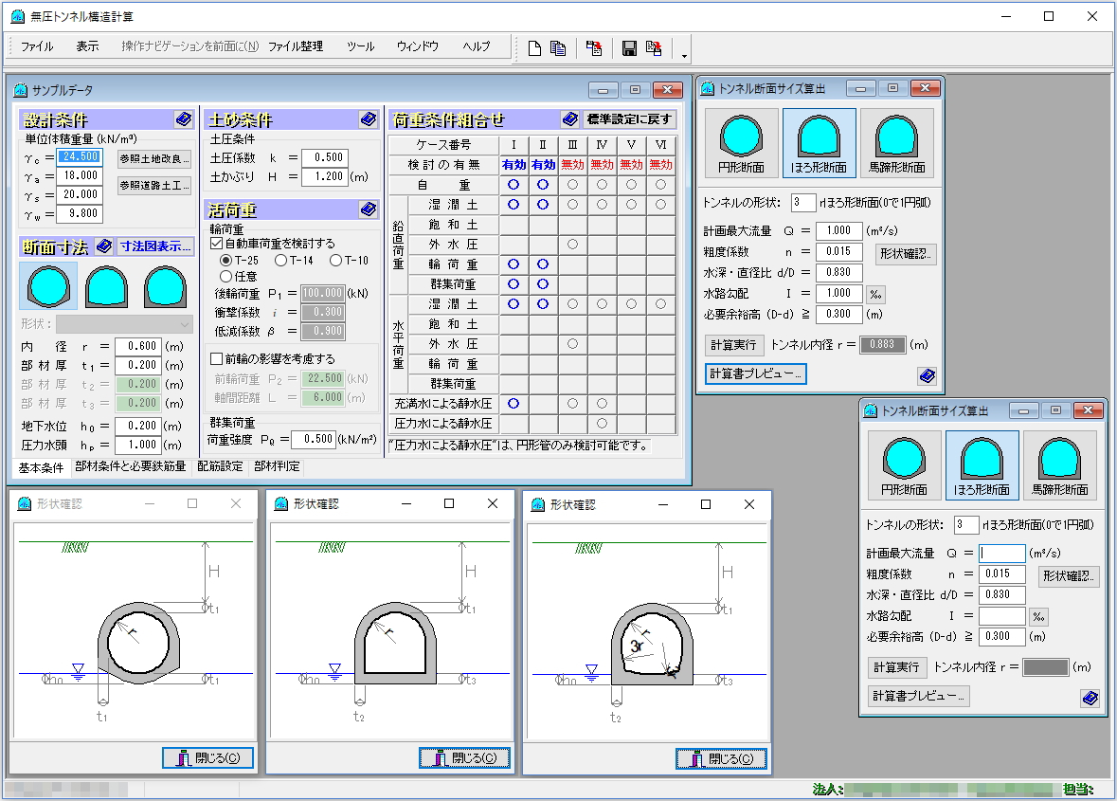This screenshot has height=801, width=1117.
Task: Enable 前輪の影響を考慮する checkbox
Action: click(217, 358)
